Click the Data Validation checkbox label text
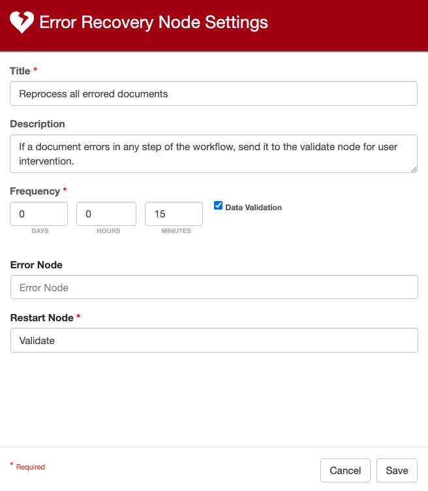This screenshot has width=428, height=491. [253, 208]
